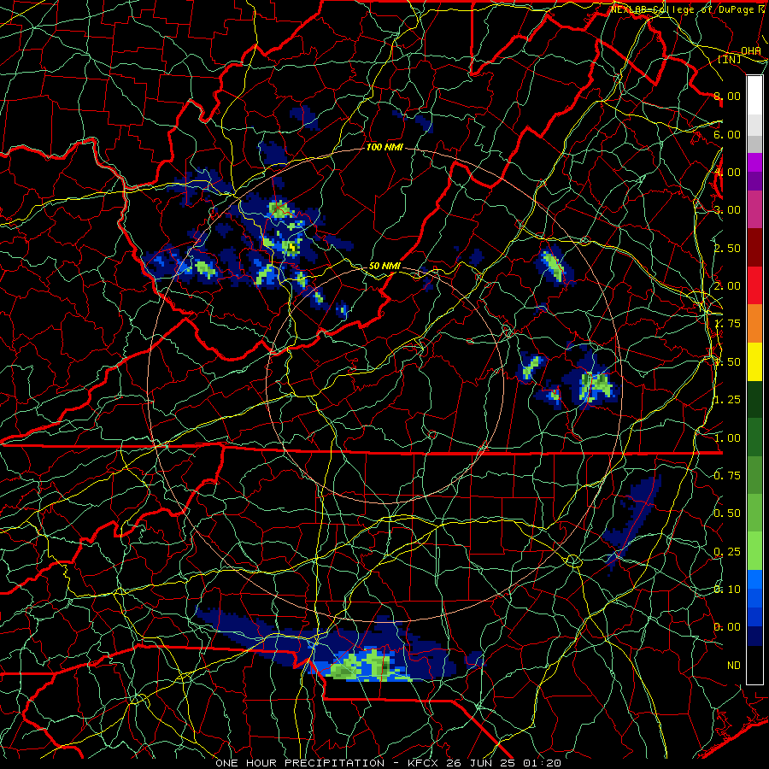This screenshot has width=769, height=769.
Task: Pick the 1.00 legend value
Action: 727,438
